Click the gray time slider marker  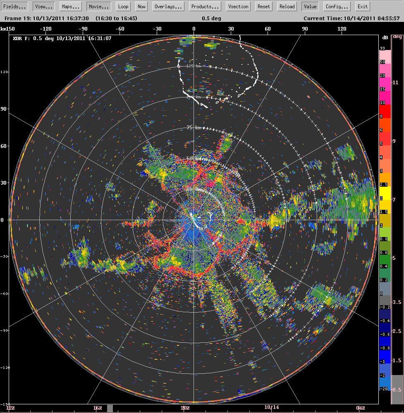110,408
